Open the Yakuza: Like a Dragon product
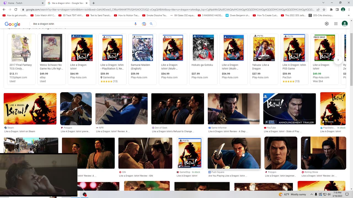Image resolution: width=353 pixels, height=198 pixels. click(264, 59)
